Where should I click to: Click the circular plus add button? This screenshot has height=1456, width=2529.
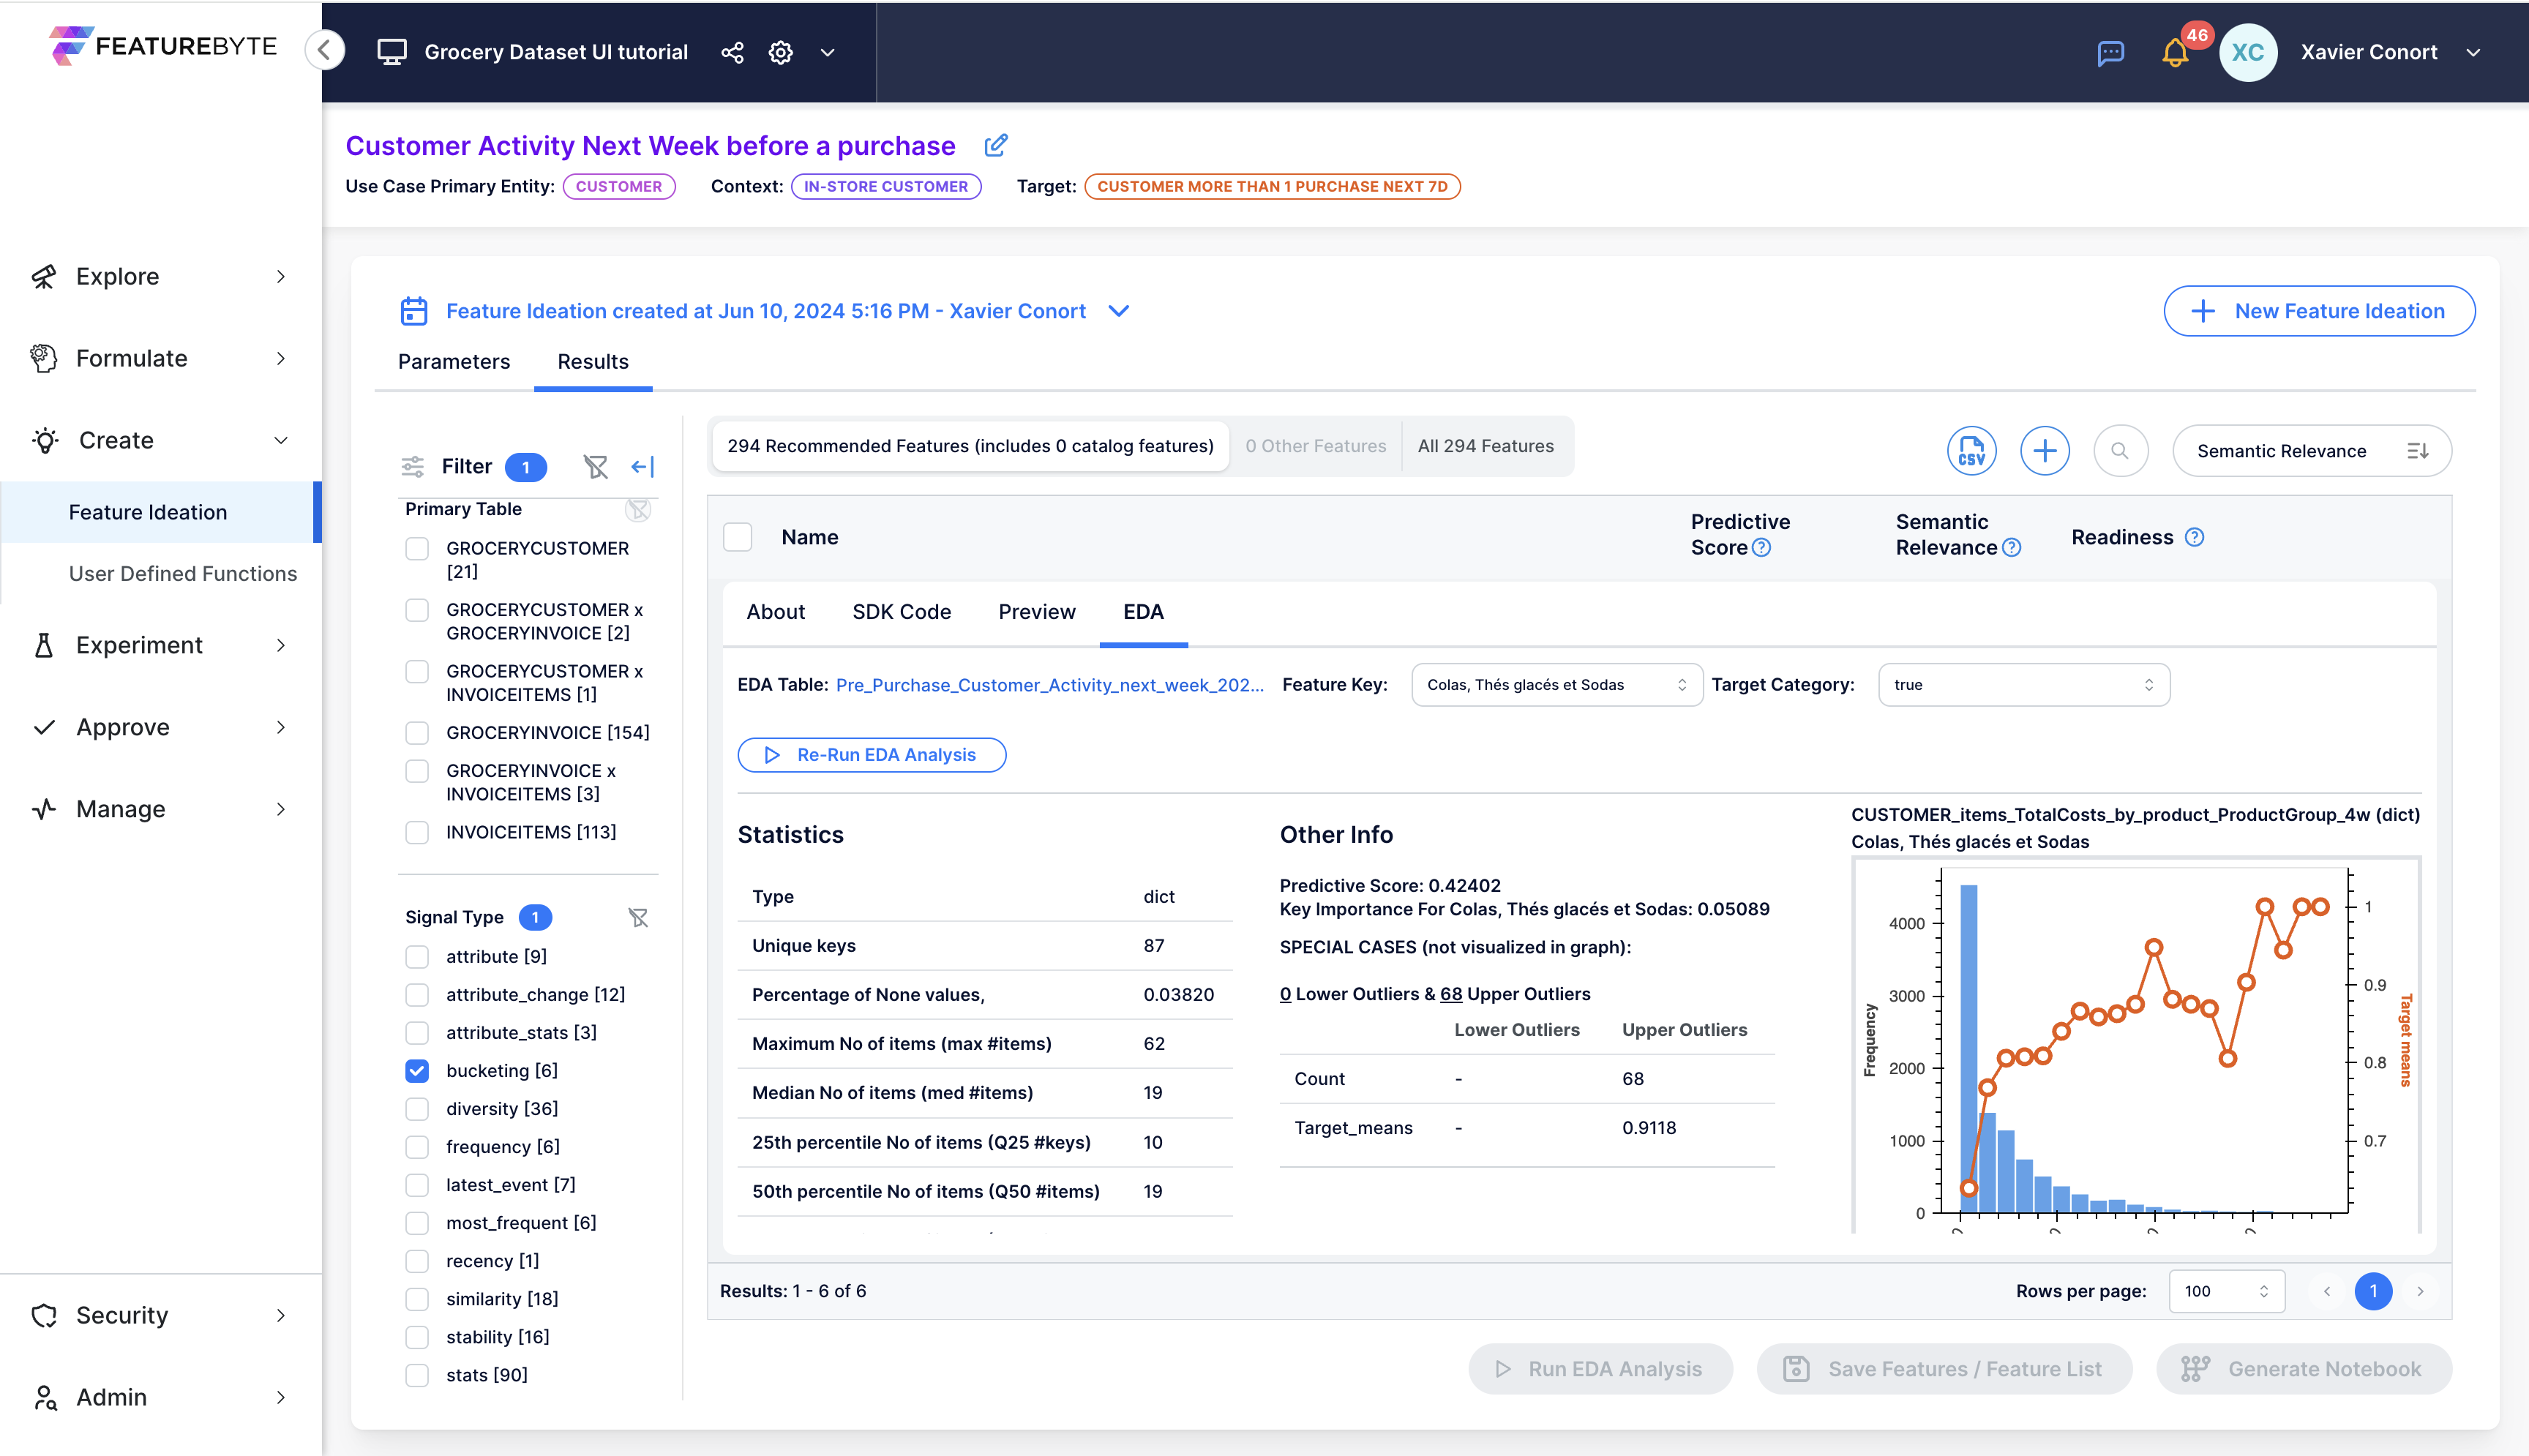2045,450
